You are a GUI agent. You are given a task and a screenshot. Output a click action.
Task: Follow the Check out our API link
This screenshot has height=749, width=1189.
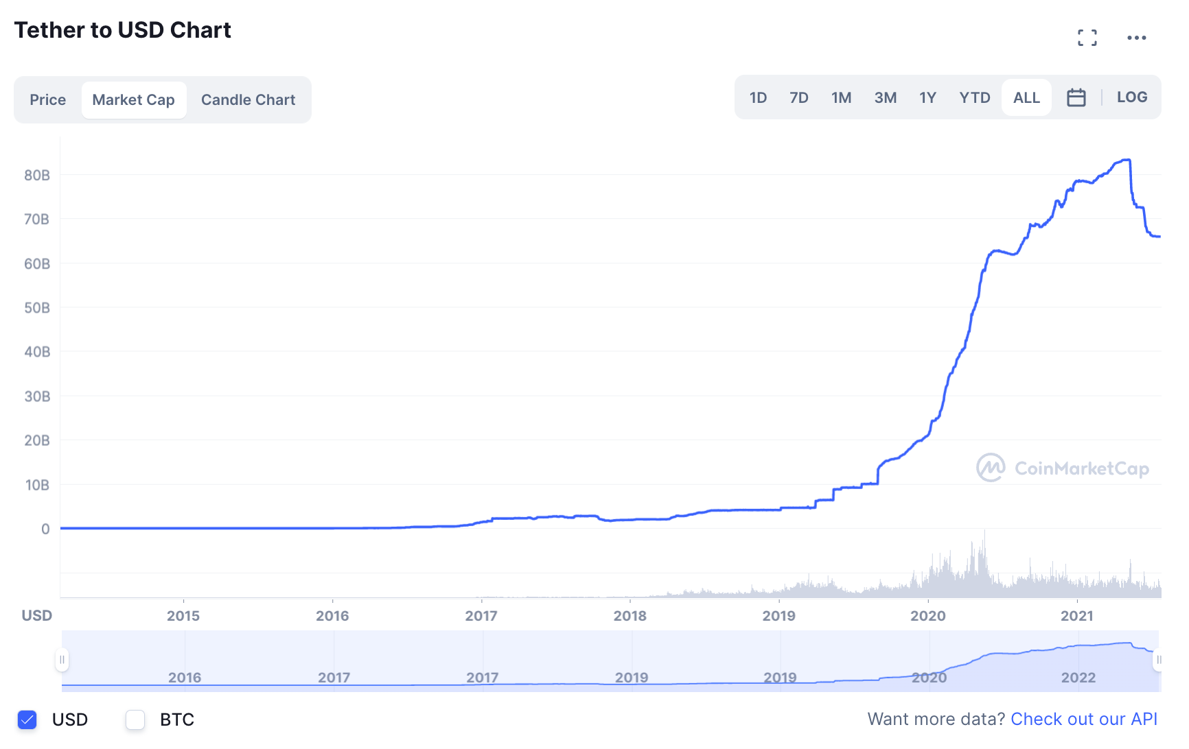click(x=1084, y=719)
